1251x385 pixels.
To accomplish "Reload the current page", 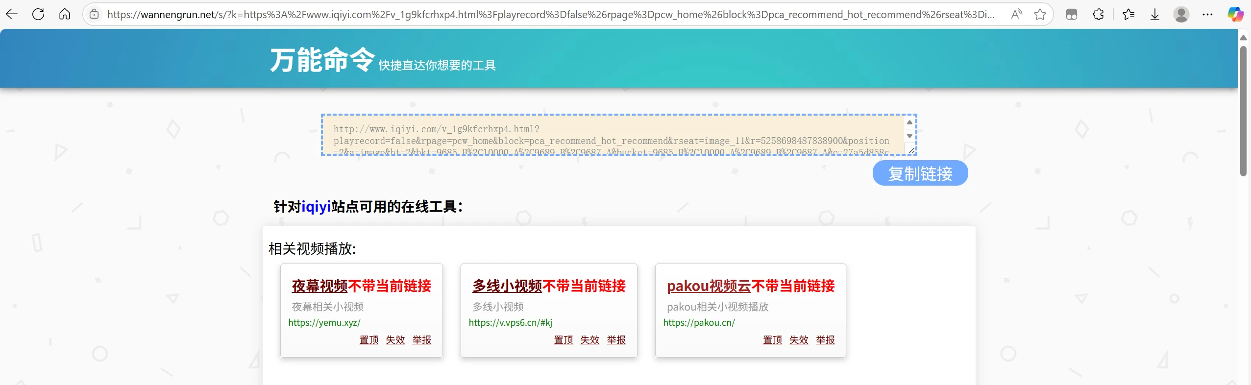I will [38, 14].
